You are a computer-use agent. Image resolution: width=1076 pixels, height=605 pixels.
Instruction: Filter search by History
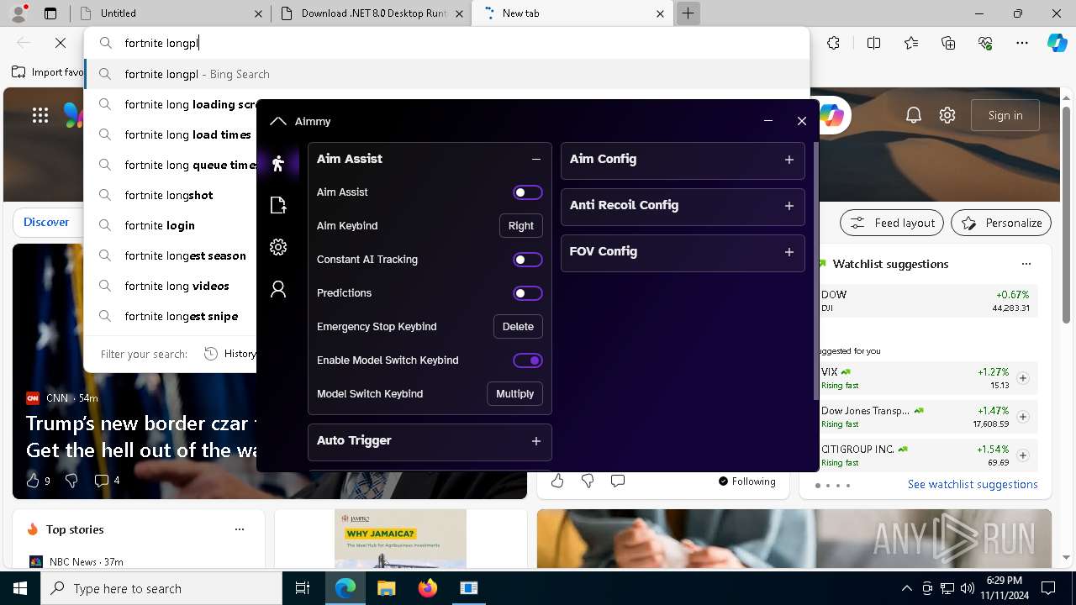coord(229,354)
